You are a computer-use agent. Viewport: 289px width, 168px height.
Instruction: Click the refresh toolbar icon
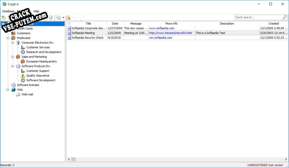coord(51,18)
